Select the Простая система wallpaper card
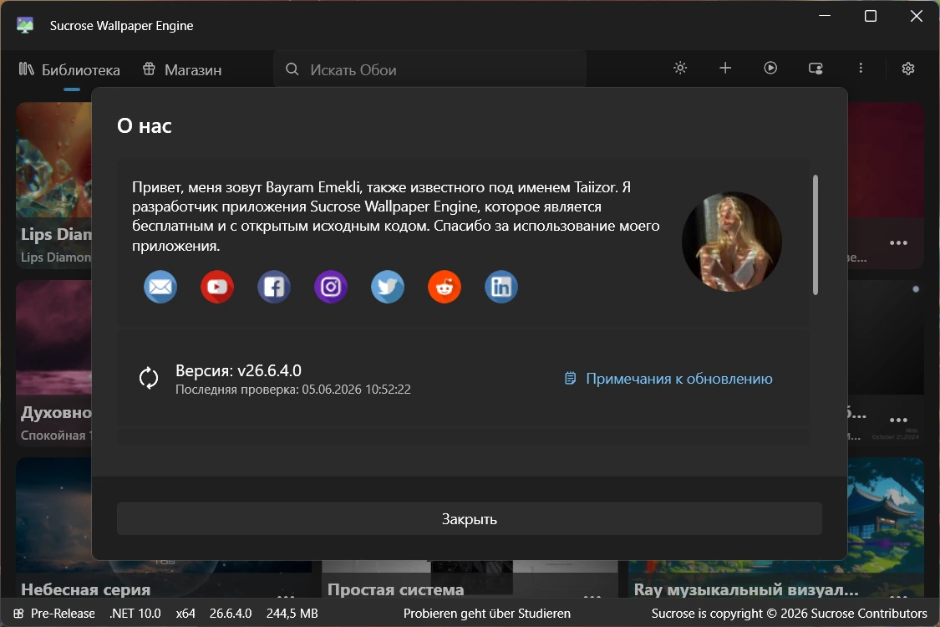 (470, 579)
